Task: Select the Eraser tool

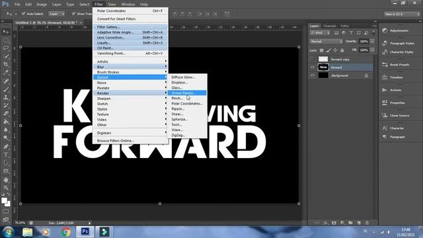Action: [6, 114]
